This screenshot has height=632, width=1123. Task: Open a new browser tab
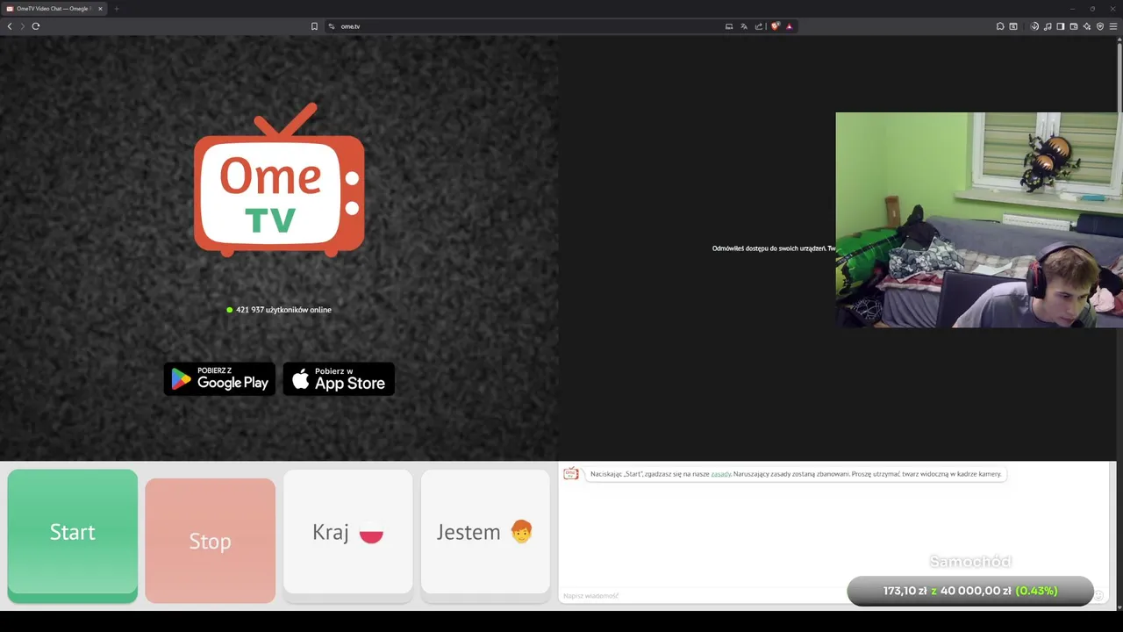(x=116, y=9)
